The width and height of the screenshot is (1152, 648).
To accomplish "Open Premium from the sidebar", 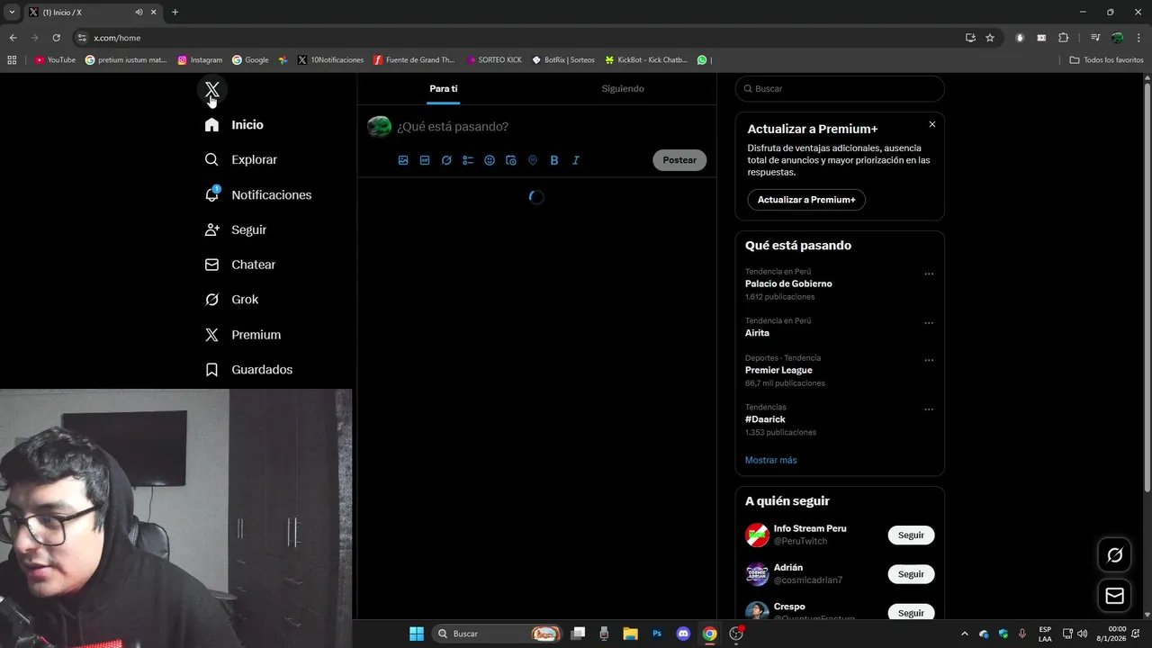I will [243, 335].
